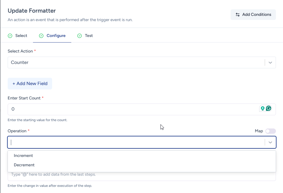This screenshot has height=193, width=283.
Task: Open the Select Action dropdown showing Counter
Action: 135,62
